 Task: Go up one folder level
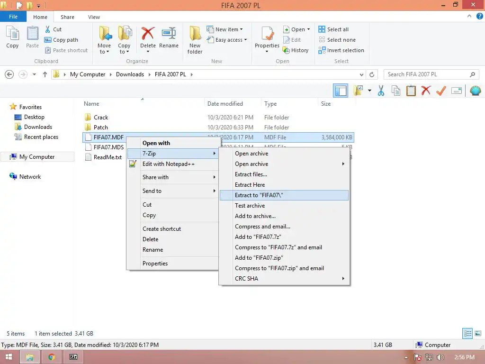coord(45,74)
